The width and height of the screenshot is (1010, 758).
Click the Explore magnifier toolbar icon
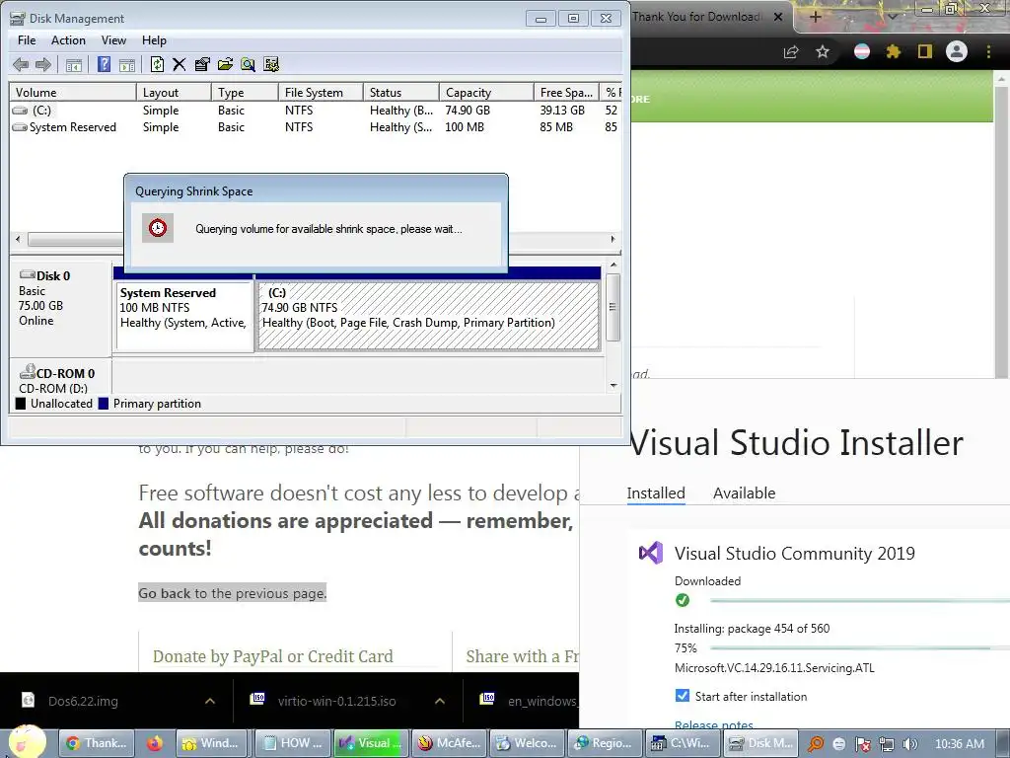pyautogui.click(x=248, y=64)
